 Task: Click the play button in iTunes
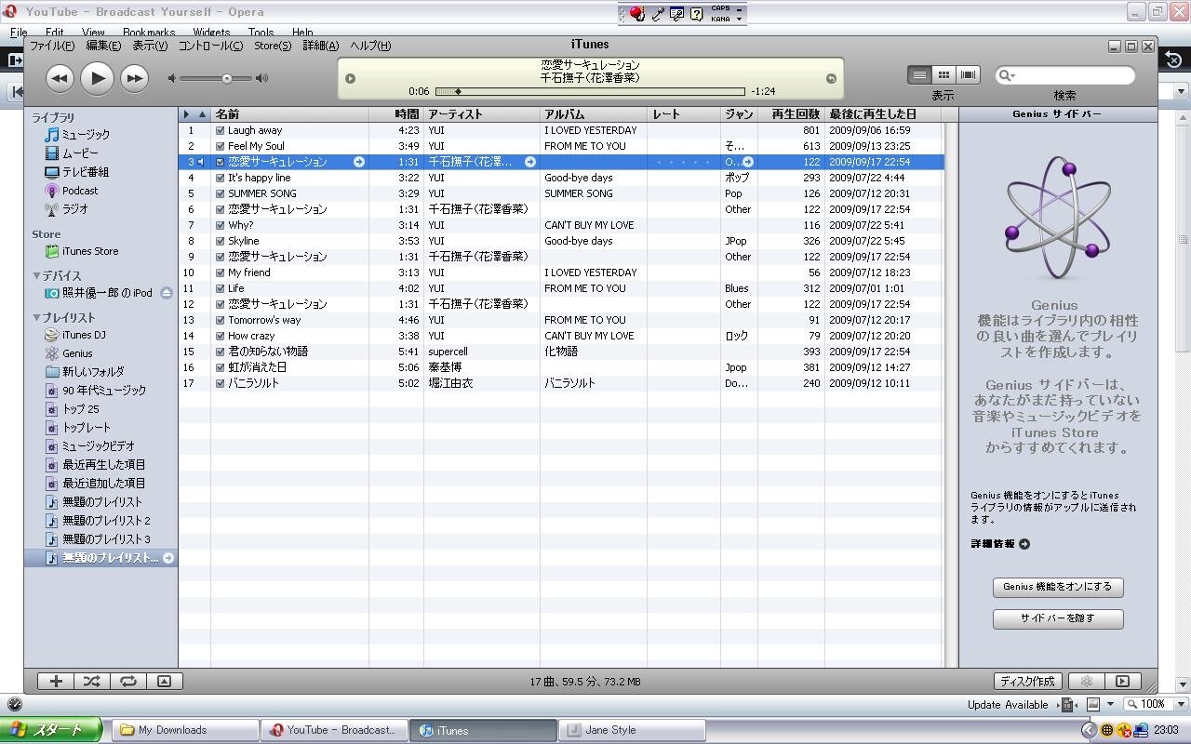coord(97,78)
